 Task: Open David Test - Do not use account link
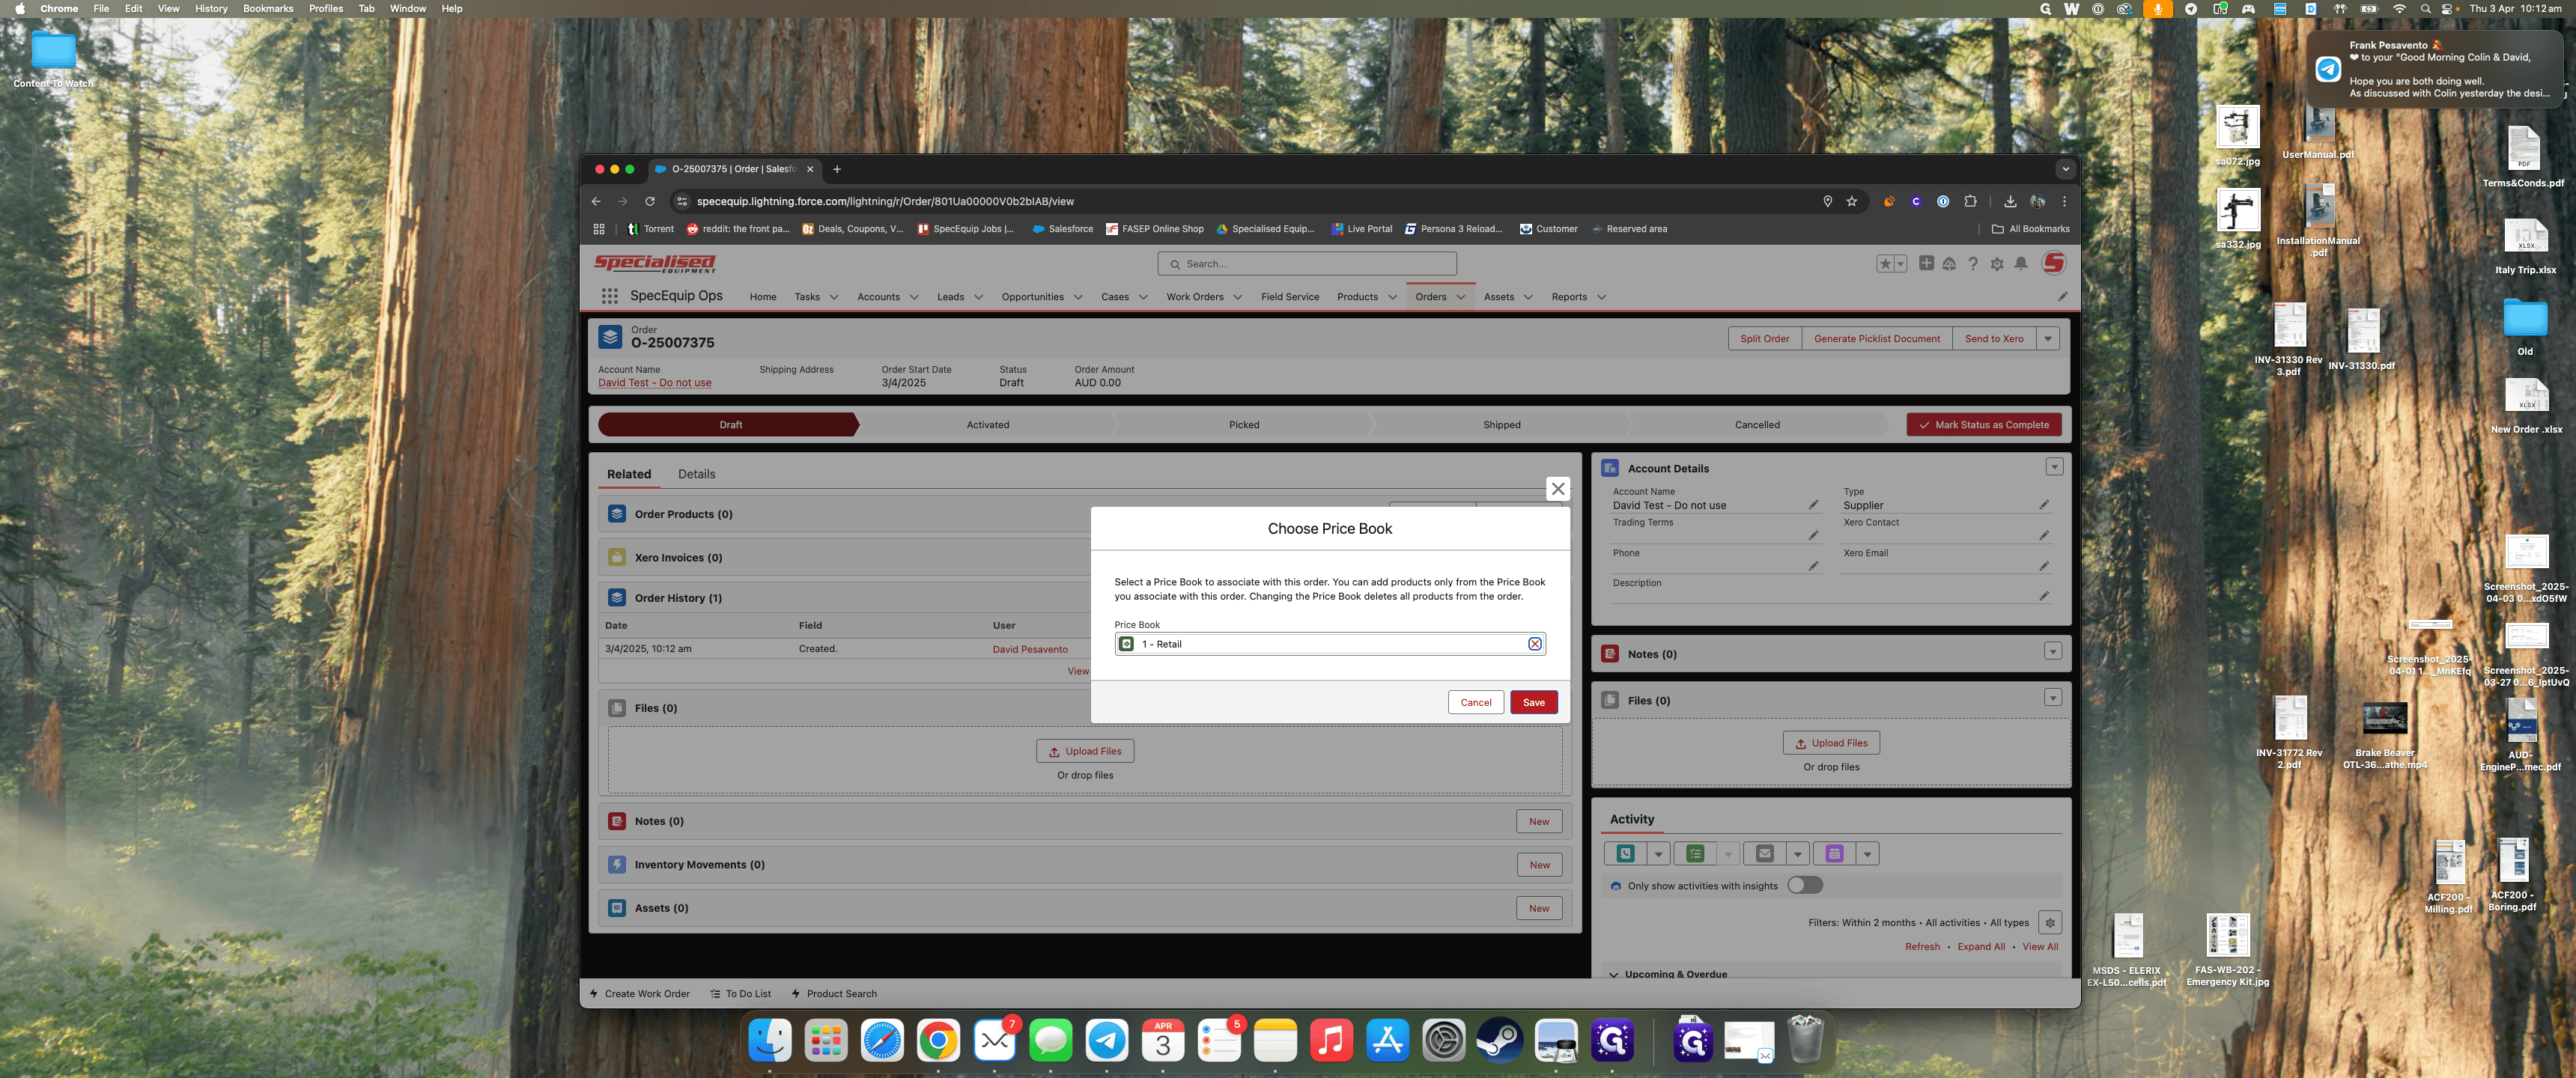tap(654, 383)
